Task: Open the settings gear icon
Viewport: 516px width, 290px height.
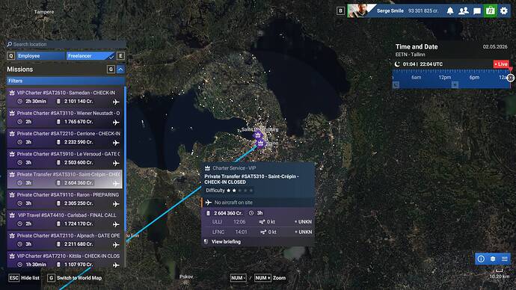Action: coord(504,11)
